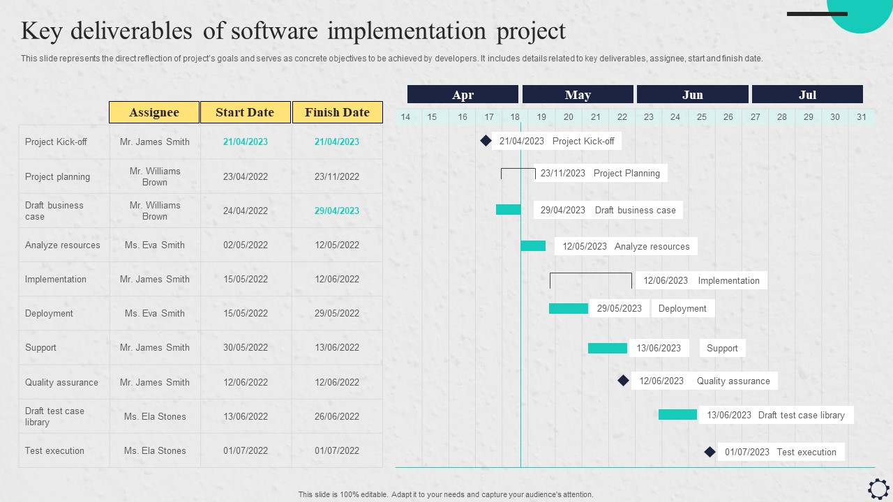The height and width of the screenshot is (502, 893).
Task: Click the '13/06/2023 Draft test case library' label
Action: tap(776, 415)
